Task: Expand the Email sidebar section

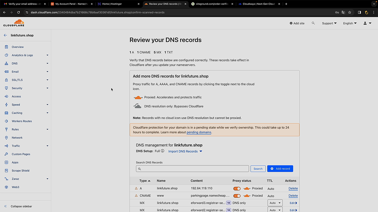Action: [47, 72]
